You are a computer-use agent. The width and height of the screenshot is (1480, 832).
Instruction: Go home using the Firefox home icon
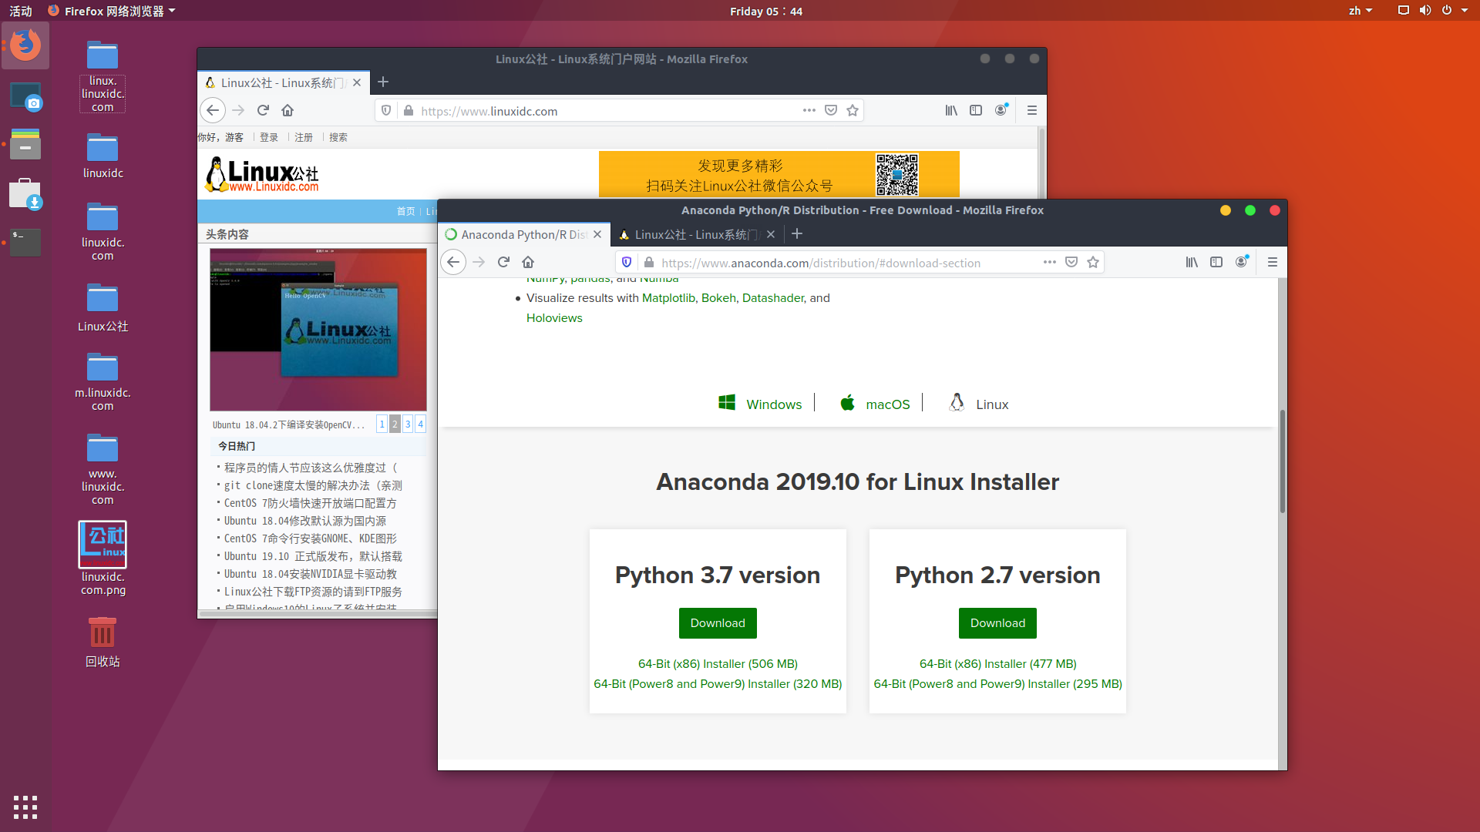528,262
